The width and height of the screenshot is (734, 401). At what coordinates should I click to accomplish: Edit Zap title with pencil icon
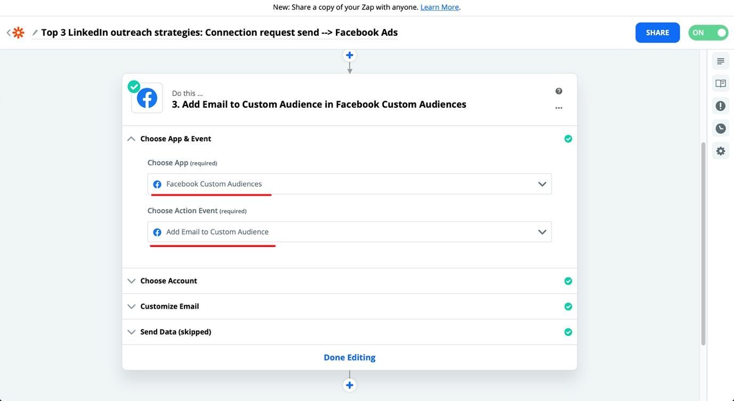(35, 33)
